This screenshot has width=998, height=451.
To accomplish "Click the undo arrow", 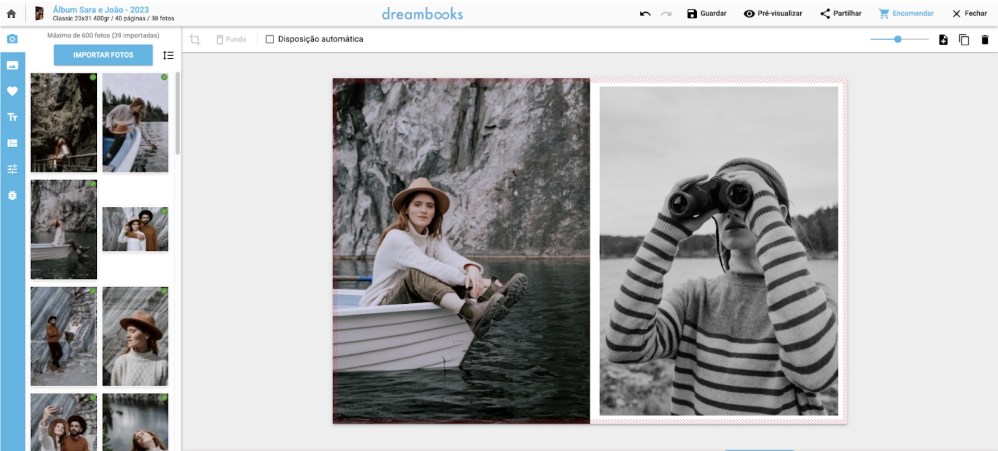I will point(645,14).
